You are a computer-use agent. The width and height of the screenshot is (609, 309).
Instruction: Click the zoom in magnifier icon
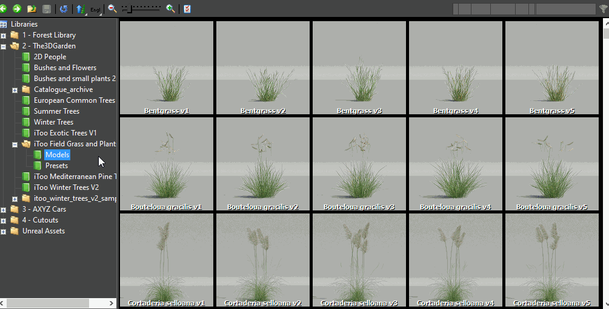[171, 9]
